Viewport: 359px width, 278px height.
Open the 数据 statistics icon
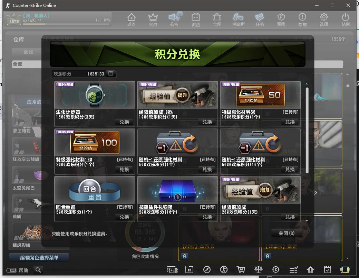(x=302, y=20)
